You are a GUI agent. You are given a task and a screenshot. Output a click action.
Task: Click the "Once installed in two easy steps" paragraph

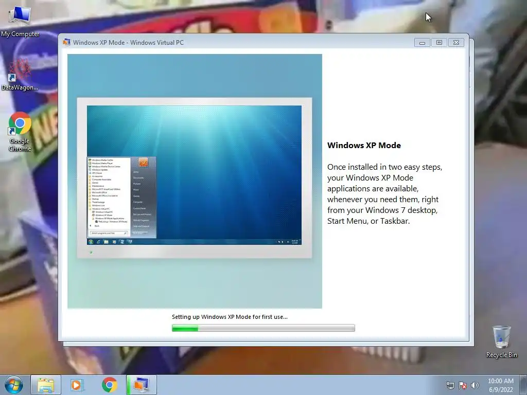[x=384, y=194]
